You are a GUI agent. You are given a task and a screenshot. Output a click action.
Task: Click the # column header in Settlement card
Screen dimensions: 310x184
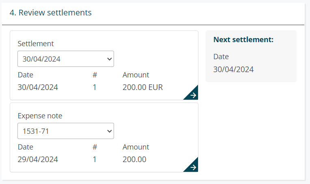tap(95, 75)
